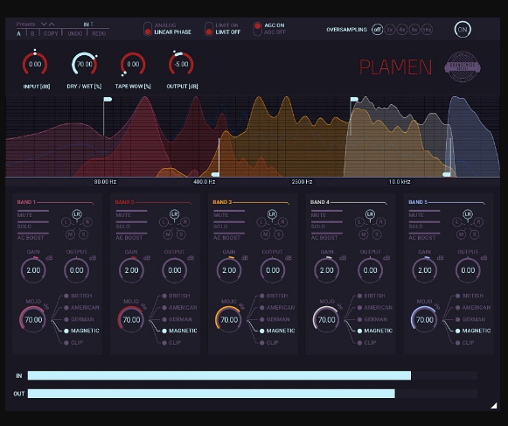Select M (mid) mode for Band 5
The height and width of the screenshot is (426, 508).
[461, 234]
